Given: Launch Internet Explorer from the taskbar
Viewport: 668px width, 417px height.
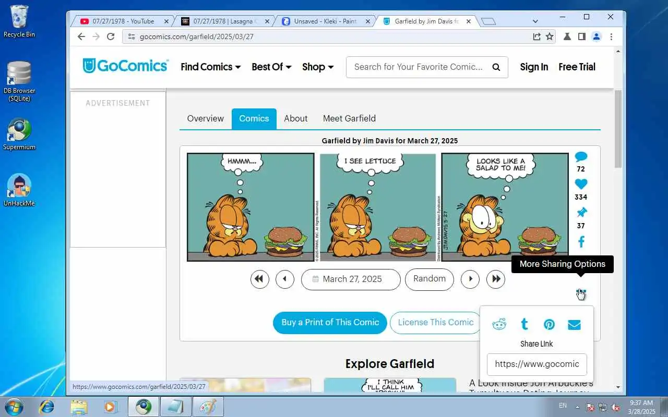Looking at the screenshot, I should coord(47,407).
